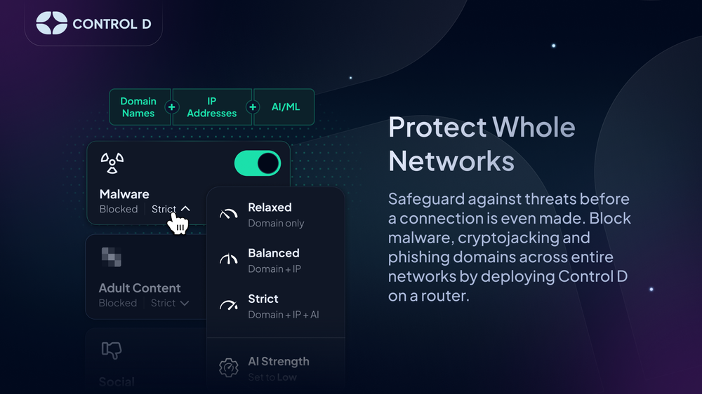The image size is (702, 394).
Task: Select the Relaxed Domain only option
Action: tap(275, 215)
